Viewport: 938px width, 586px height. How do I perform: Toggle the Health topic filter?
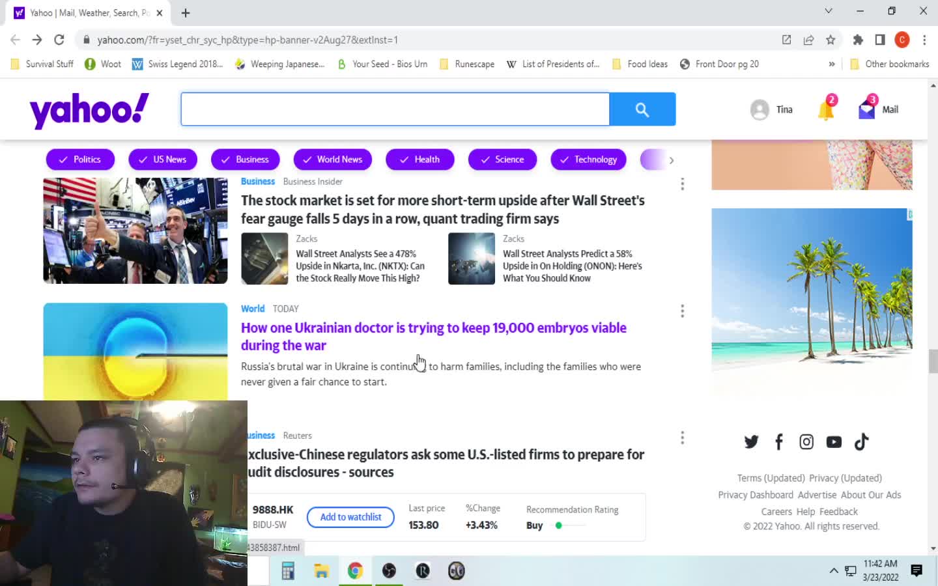[420, 160]
